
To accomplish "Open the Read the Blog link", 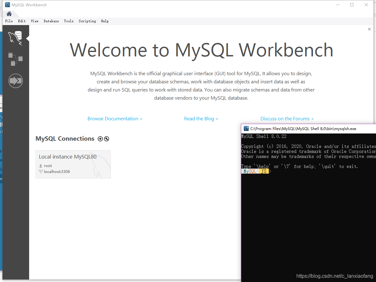I will coord(201,119).
